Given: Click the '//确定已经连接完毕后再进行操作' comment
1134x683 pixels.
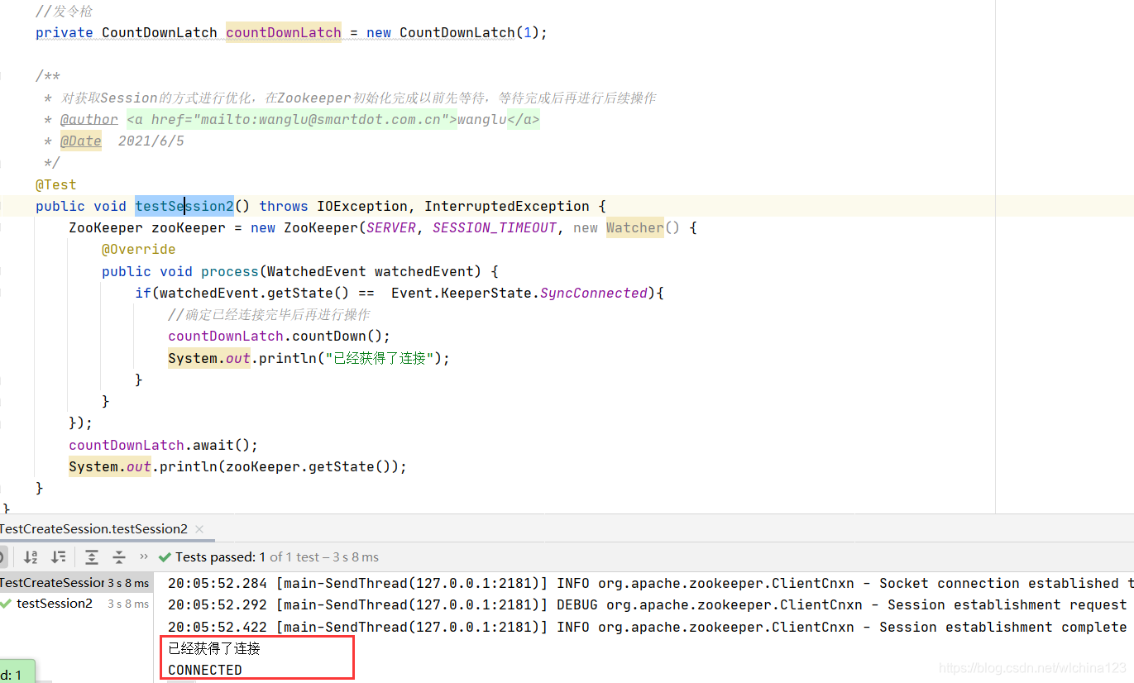Looking at the screenshot, I should (269, 314).
